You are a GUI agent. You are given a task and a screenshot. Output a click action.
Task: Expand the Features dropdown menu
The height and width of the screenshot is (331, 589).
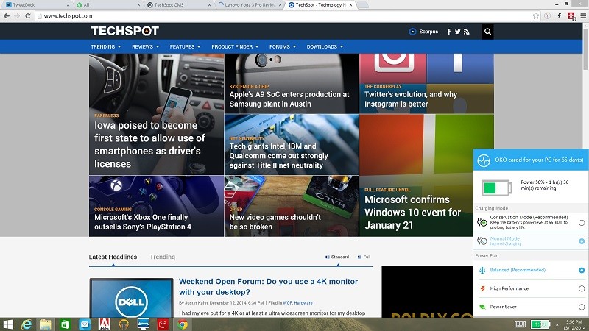(185, 46)
